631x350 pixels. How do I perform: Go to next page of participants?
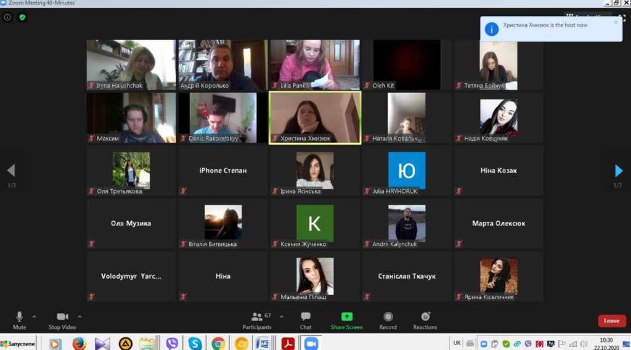pyautogui.click(x=619, y=171)
